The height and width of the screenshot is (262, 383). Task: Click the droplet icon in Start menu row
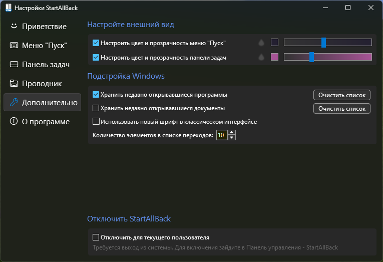pyautogui.click(x=261, y=43)
